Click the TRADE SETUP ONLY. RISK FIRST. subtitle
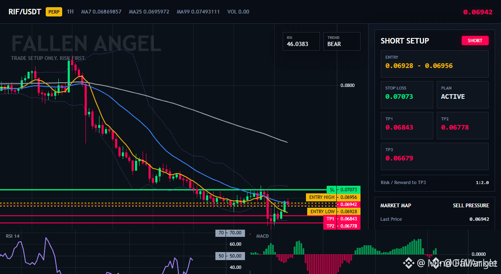This screenshot has width=501, height=274. click(x=48, y=58)
